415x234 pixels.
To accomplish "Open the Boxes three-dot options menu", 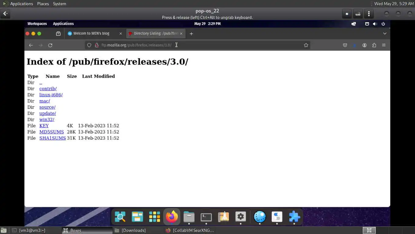I will (x=369, y=14).
